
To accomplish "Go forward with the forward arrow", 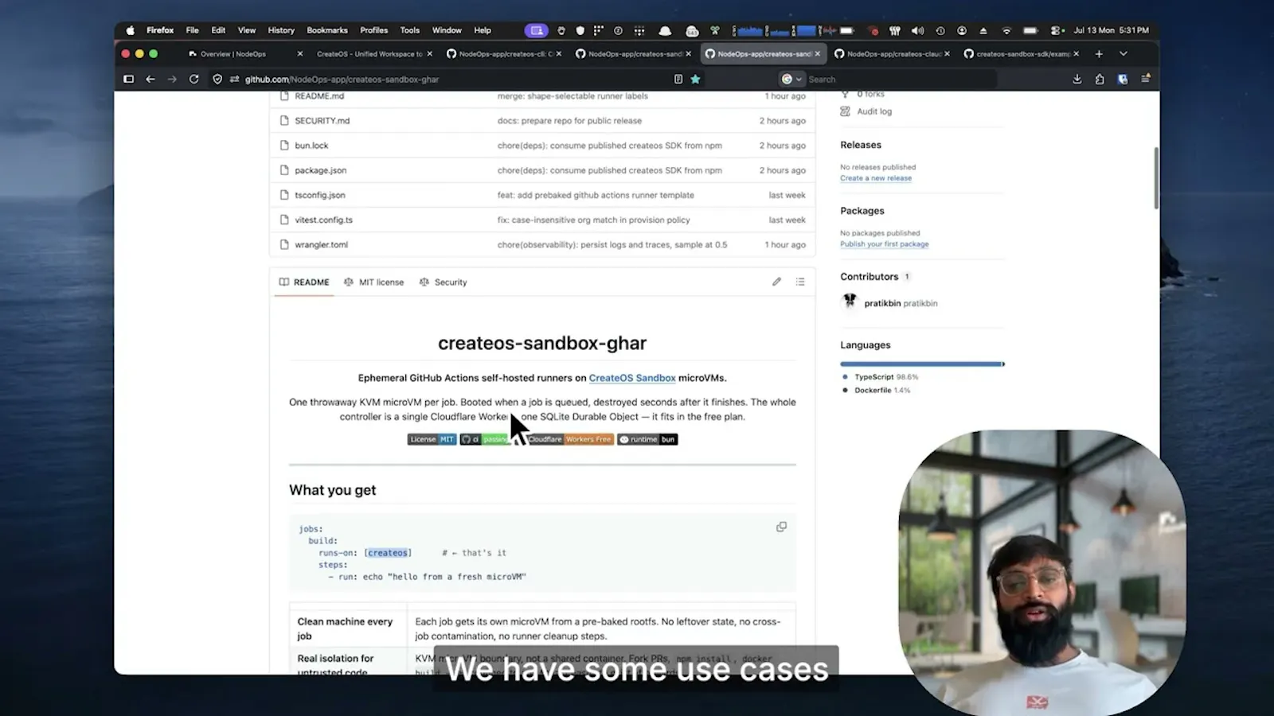I will pyautogui.click(x=172, y=79).
